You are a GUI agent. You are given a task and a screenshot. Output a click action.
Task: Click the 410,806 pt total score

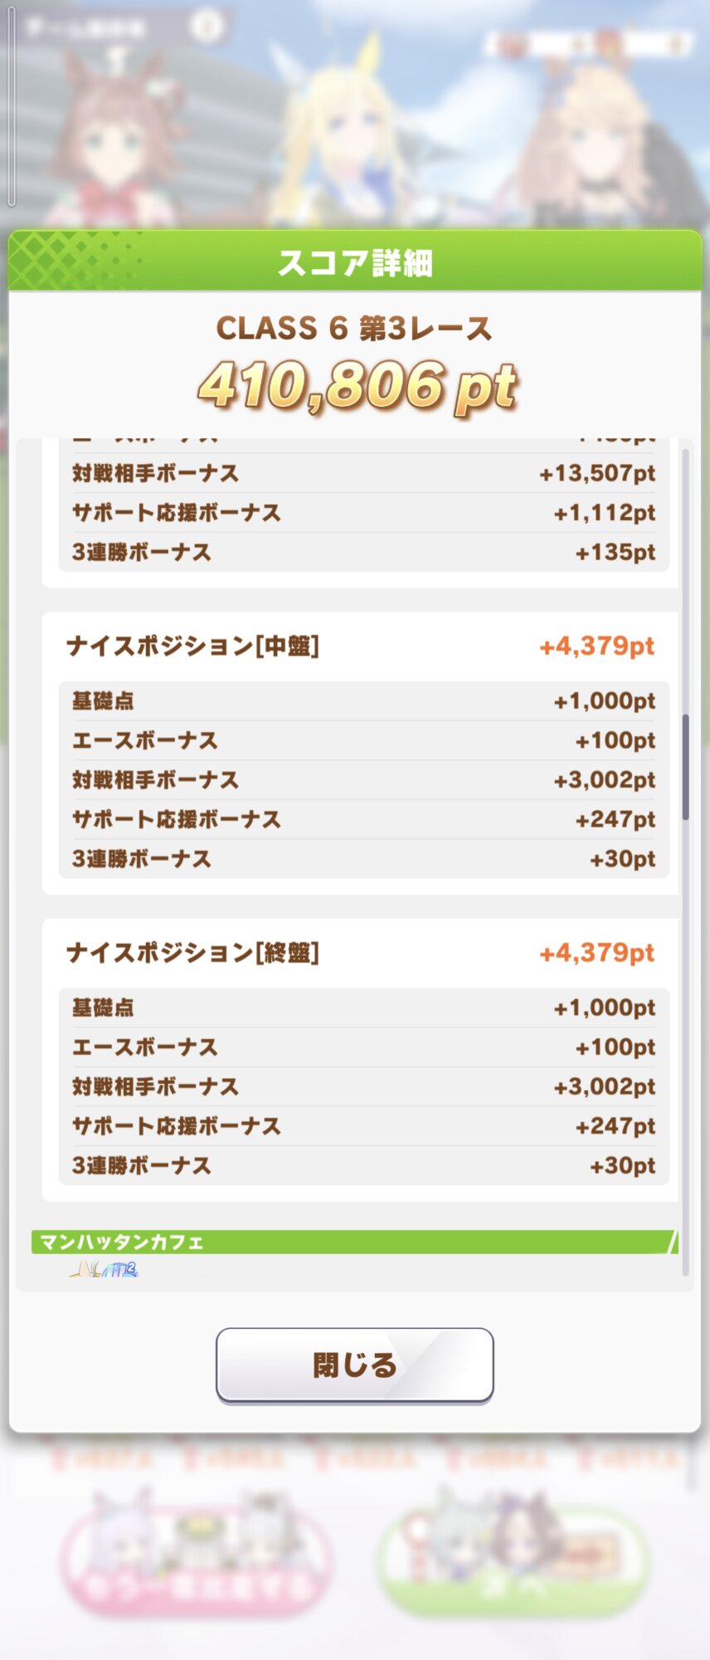click(x=357, y=387)
